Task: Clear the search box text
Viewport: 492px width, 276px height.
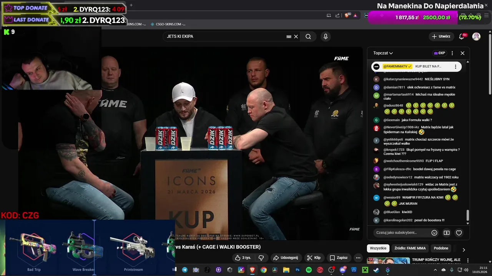Action: point(296,36)
